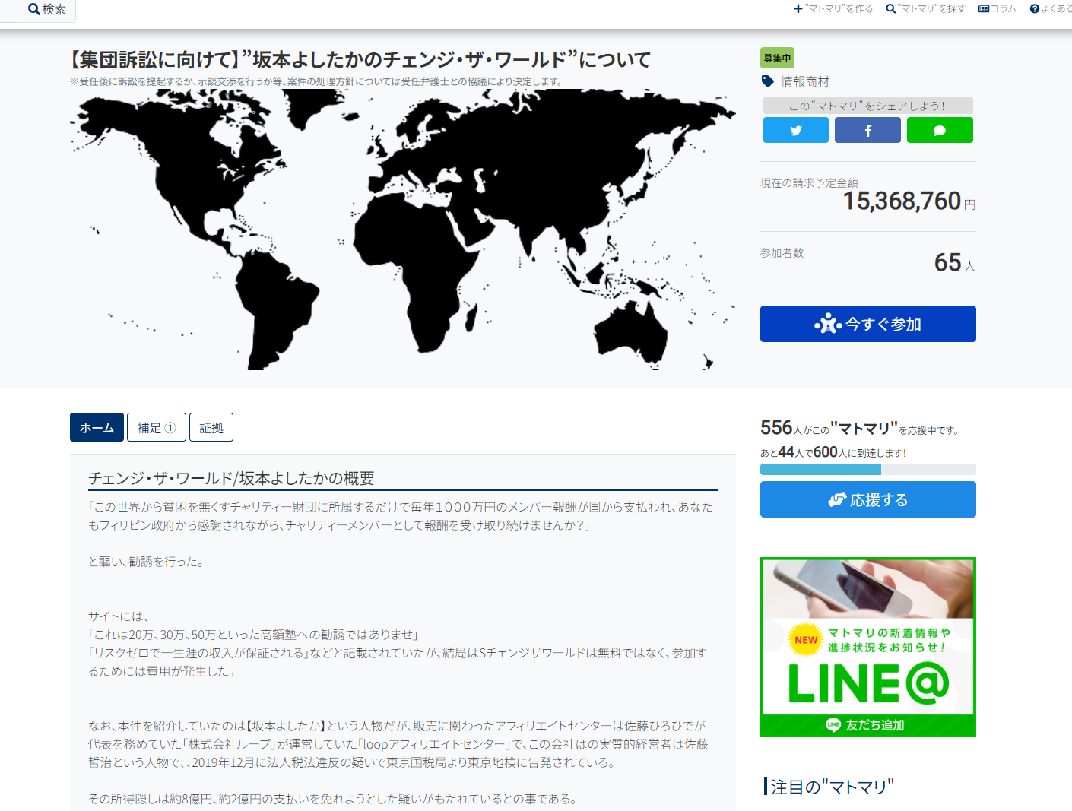Switch to the 補足 ① tab

click(156, 427)
